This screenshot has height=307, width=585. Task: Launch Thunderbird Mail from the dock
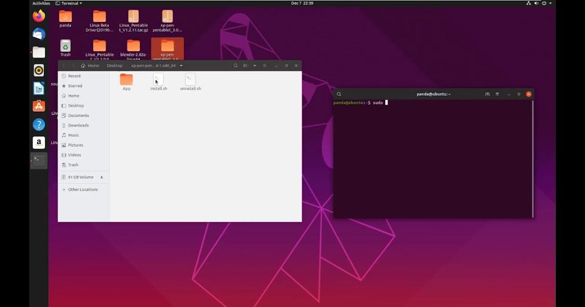39,34
